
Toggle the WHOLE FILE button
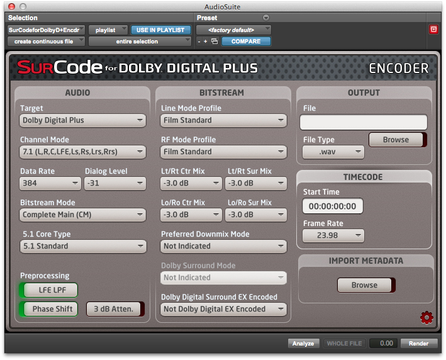coord(344,344)
